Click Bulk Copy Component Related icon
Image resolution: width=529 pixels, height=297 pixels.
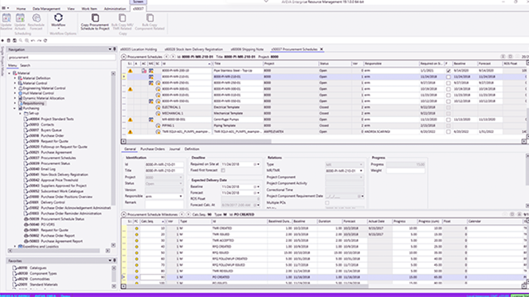(150, 22)
